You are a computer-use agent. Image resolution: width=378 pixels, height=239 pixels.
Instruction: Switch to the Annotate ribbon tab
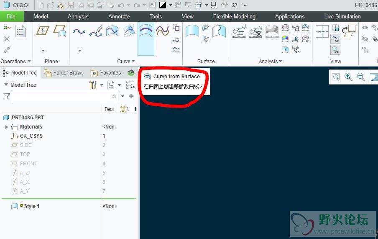click(119, 16)
